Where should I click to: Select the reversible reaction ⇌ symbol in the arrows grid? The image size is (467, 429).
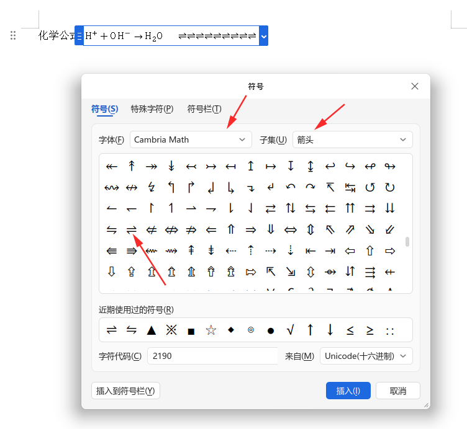[132, 229]
